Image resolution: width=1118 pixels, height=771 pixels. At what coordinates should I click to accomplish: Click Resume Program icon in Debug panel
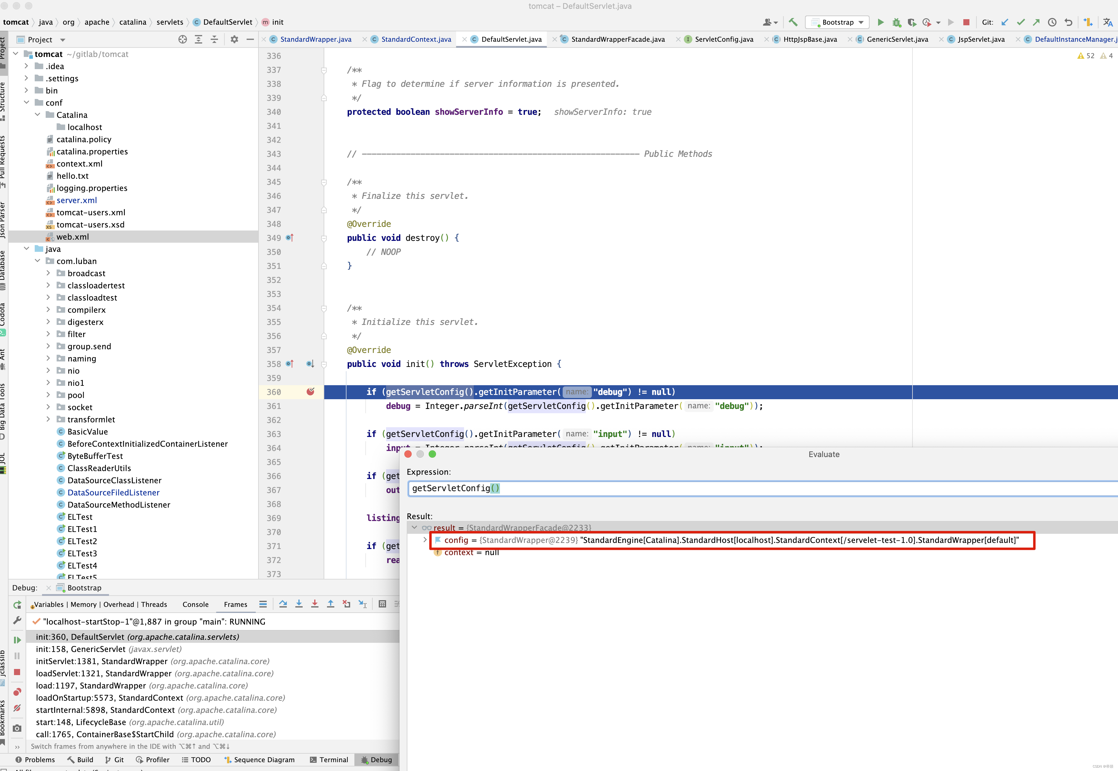(x=17, y=640)
